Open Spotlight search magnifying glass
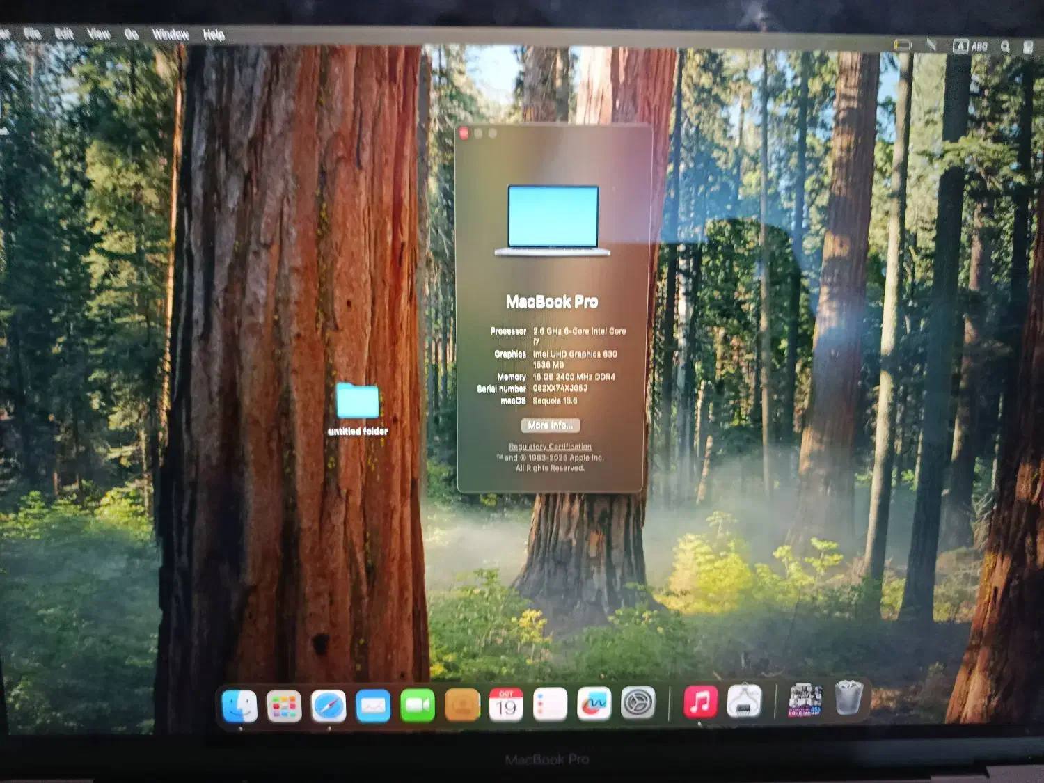Image resolution: width=1044 pixels, height=783 pixels. 1005,47
